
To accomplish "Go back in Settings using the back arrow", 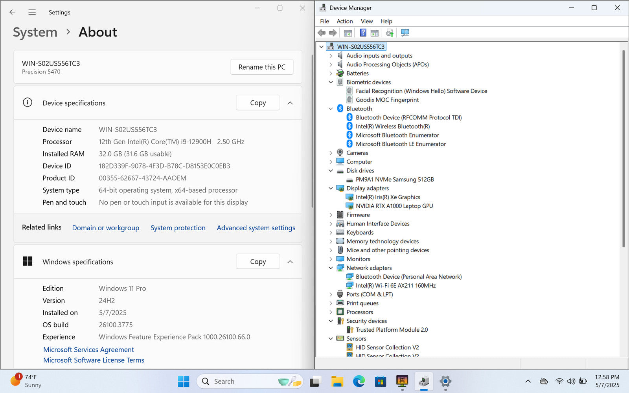I will pyautogui.click(x=12, y=12).
